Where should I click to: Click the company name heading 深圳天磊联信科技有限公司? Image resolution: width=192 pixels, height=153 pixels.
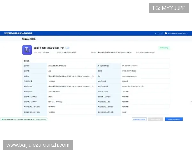click(49, 48)
